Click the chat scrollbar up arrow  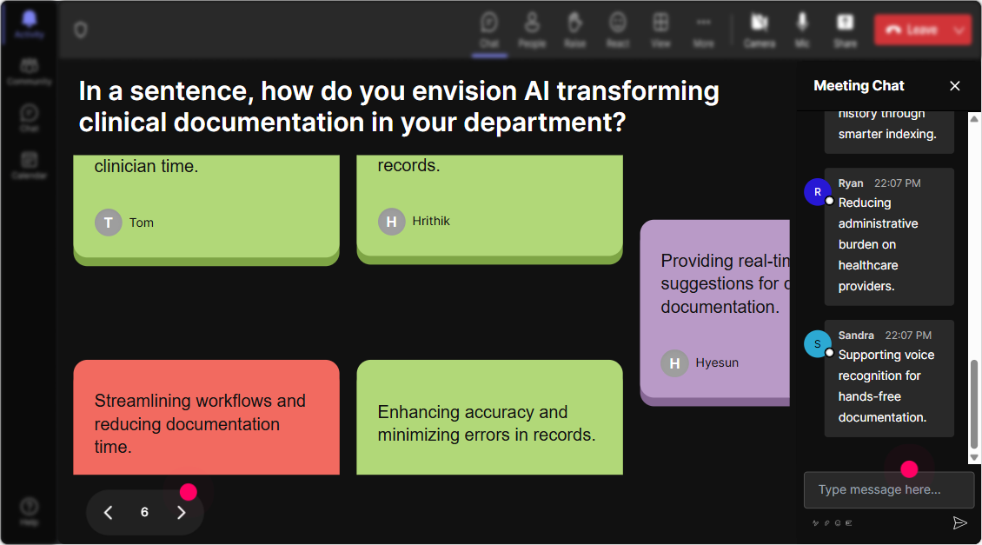point(974,118)
